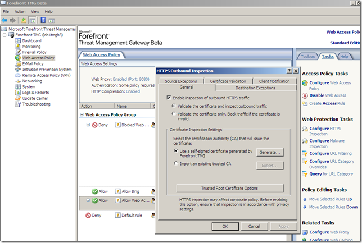Click the Create Access Rule icon

pos(305,103)
